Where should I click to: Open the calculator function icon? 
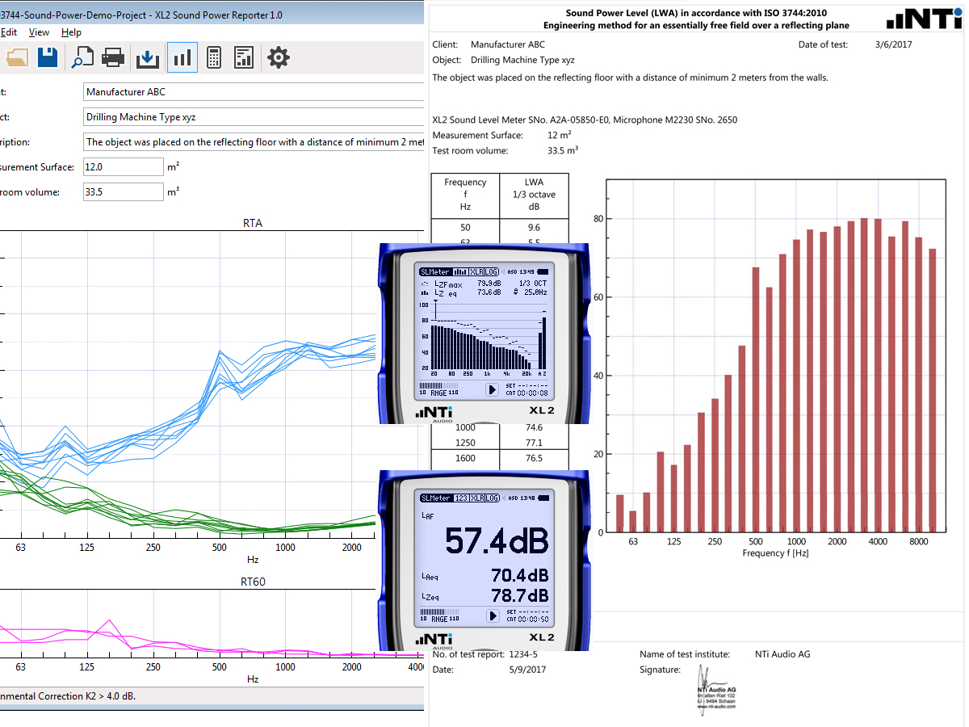[x=213, y=57]
